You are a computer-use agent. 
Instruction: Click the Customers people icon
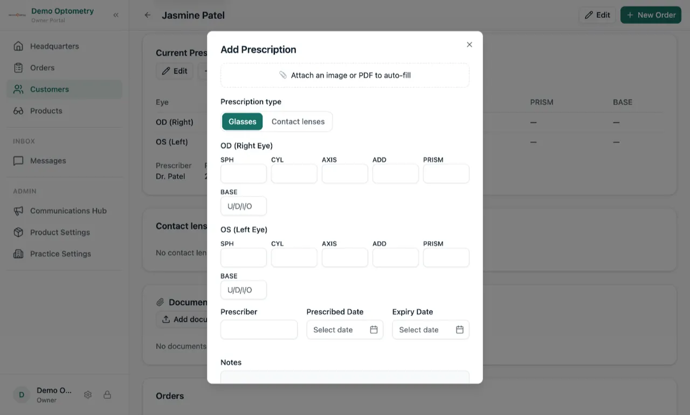click(x=18, y=89)
